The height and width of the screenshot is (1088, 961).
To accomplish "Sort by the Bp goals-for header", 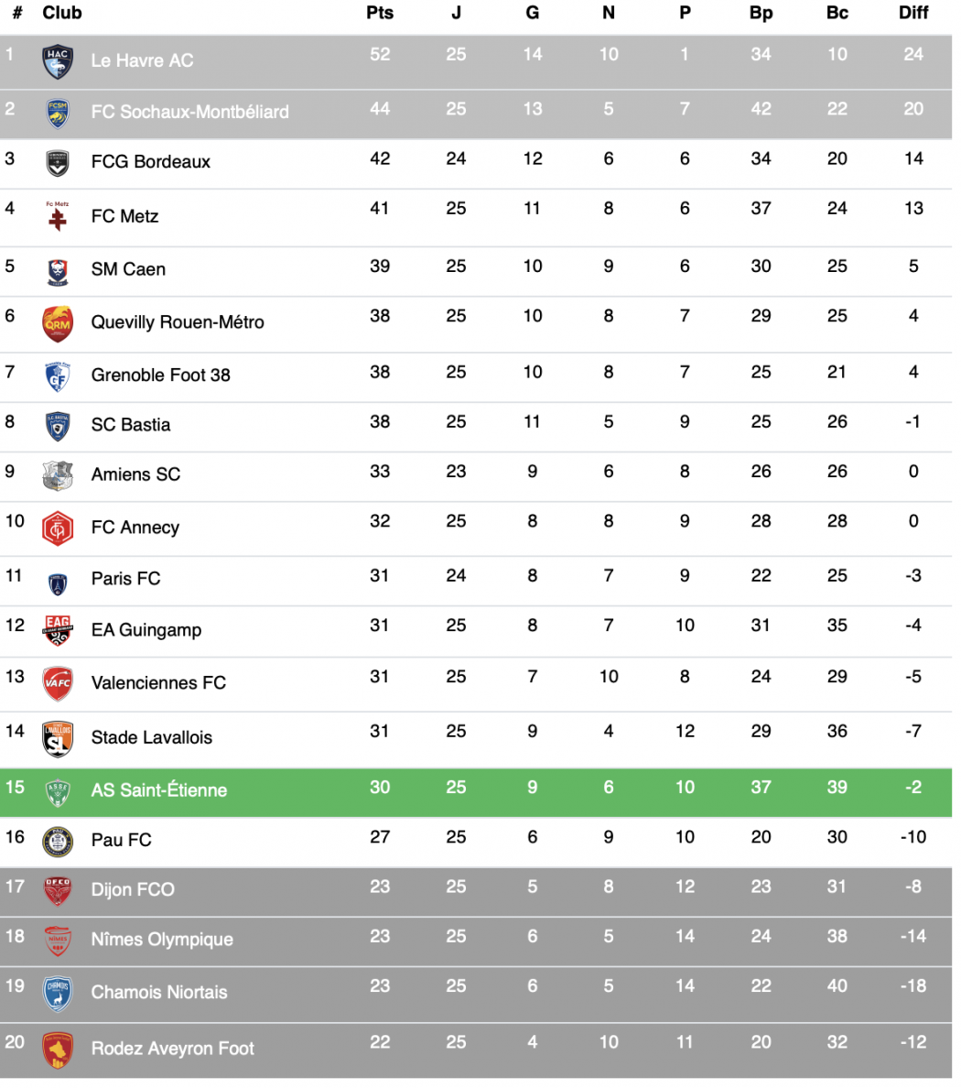I will 761,13.
